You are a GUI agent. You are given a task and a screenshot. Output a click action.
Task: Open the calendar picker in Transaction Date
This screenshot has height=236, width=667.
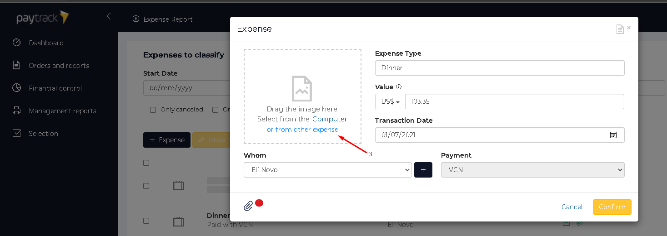[x=613, y=135]
